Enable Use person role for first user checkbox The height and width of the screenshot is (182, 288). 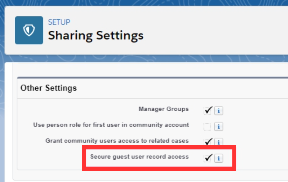208,127
